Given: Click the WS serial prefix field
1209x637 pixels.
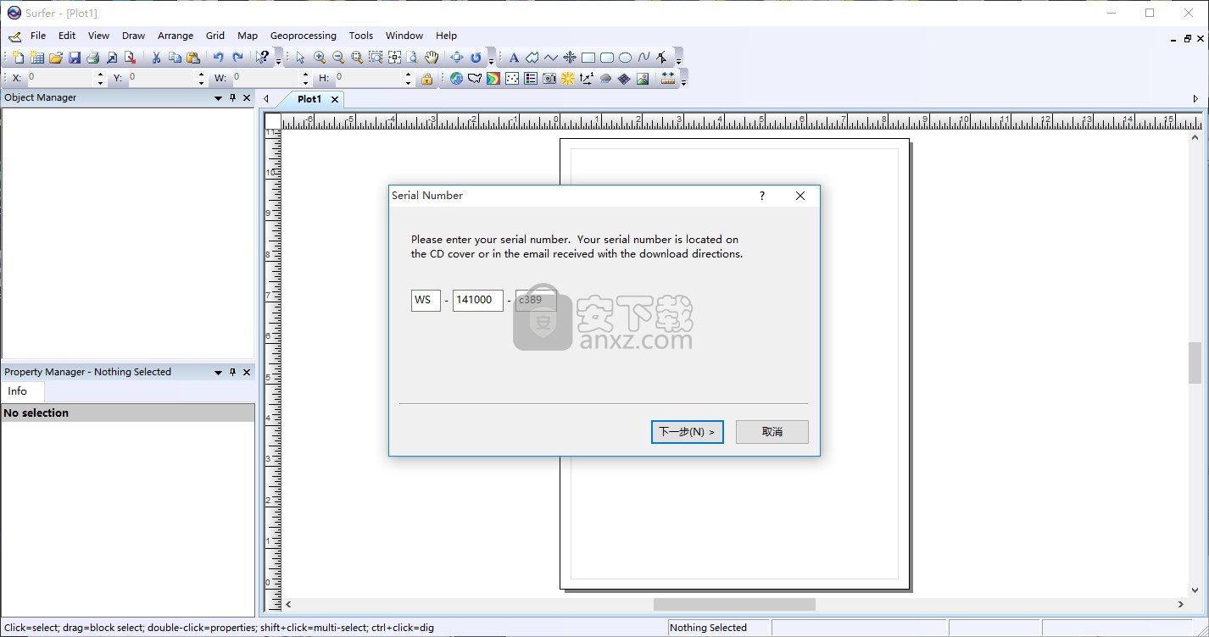Looking at the screenshot, I should coord(426,300).
